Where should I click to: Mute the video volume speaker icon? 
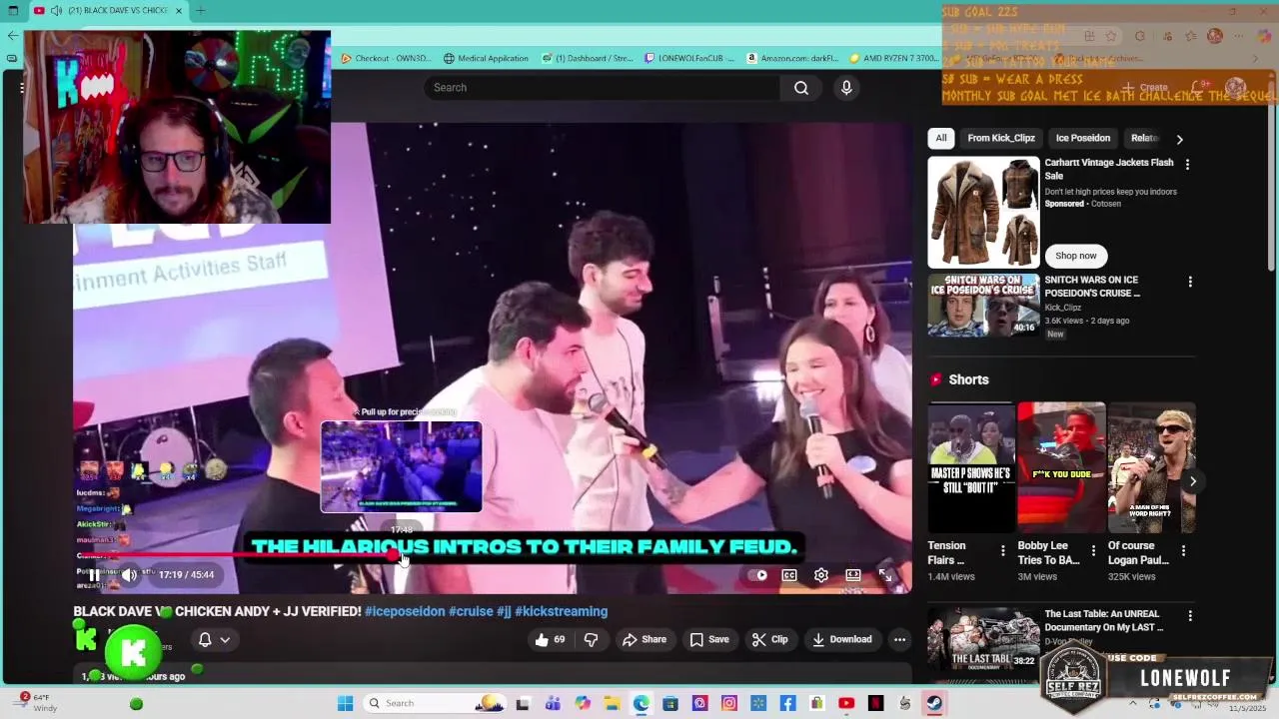point(129,574)
